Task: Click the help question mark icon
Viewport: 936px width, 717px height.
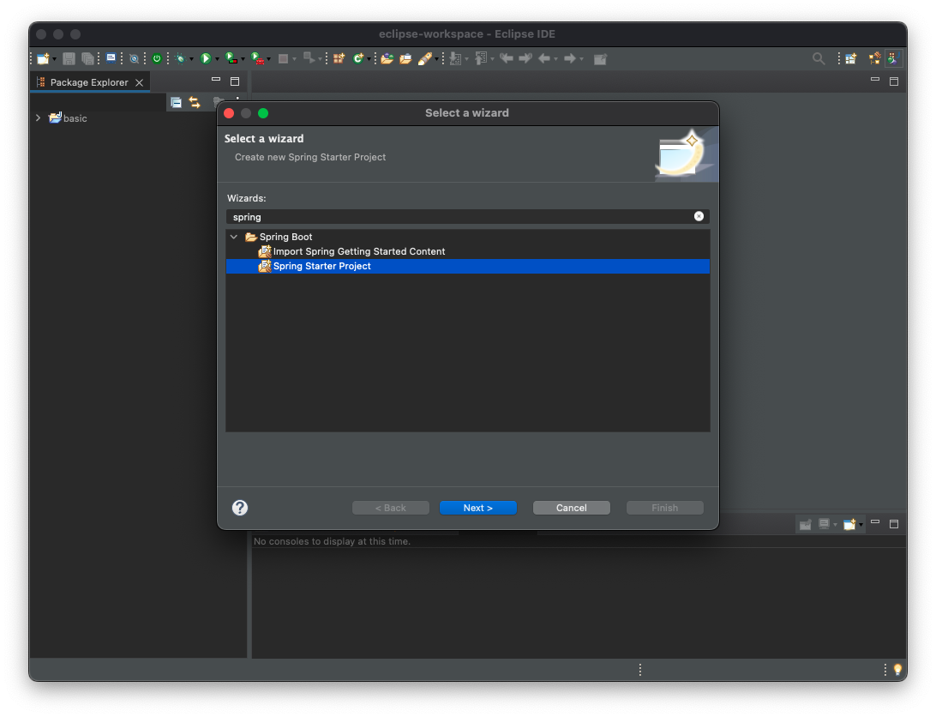Action: click(240, 508)
